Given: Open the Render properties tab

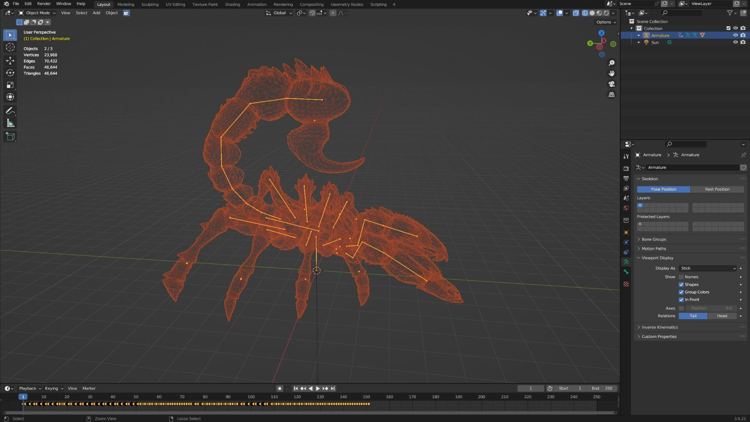Looking at the screenshot, I should coord(626,168).
